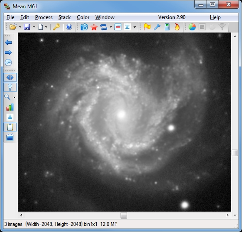This screenshot has height=232, width=242.
Task: Click the golden key icon
Action: coord(56,27)
